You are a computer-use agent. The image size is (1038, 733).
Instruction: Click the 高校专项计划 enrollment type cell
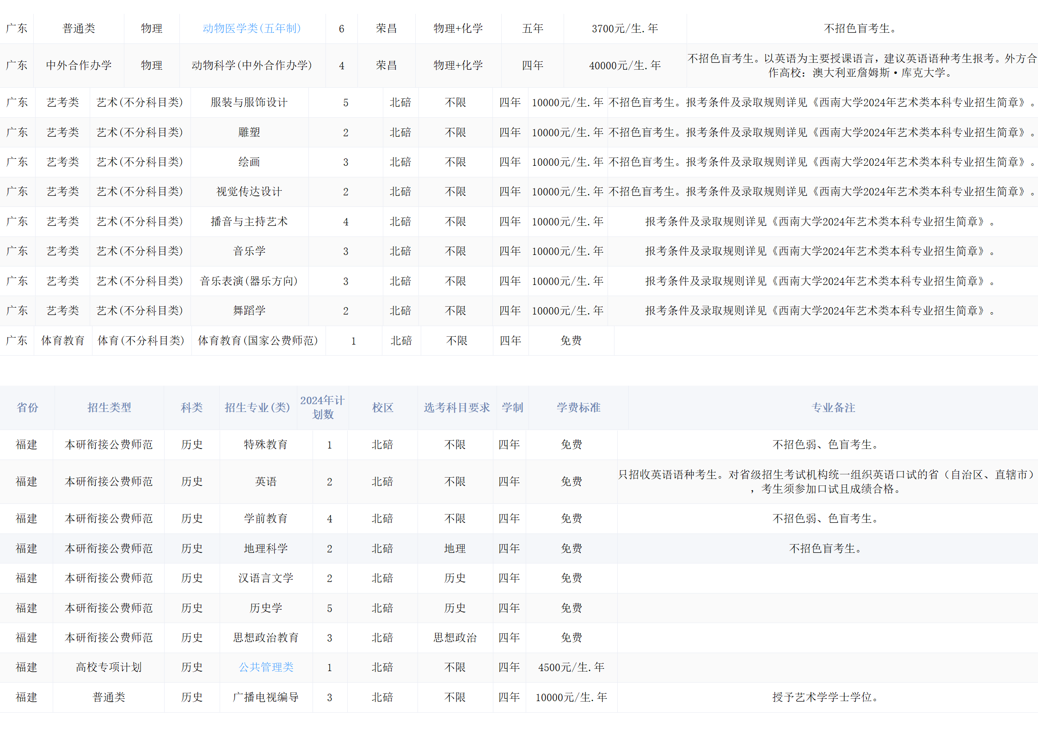tap(109, 667)
